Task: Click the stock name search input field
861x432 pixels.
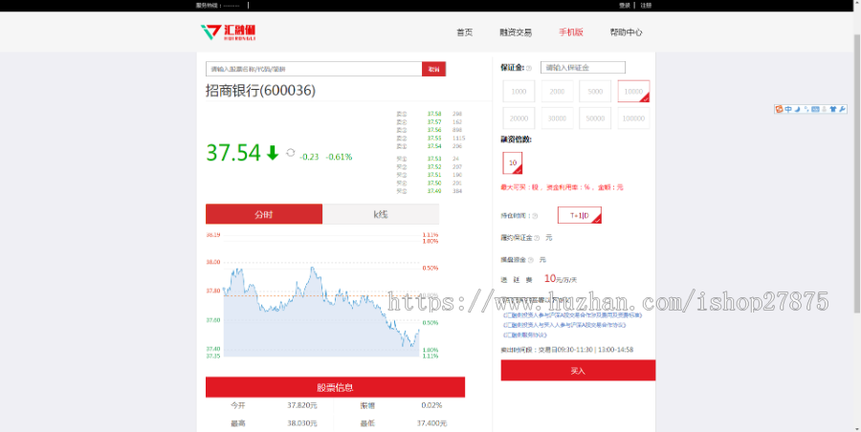Action: pyautogui.click(x=314, y=69)
